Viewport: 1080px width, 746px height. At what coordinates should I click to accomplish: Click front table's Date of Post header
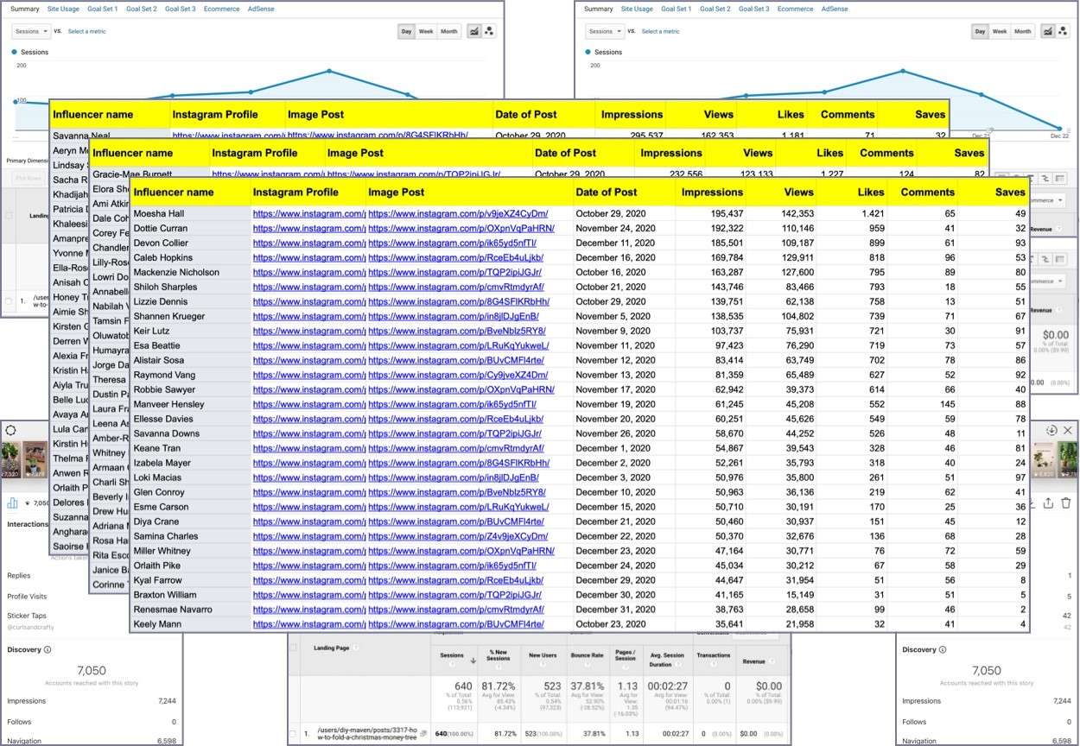pyautogui.click(x=607, y=193)
